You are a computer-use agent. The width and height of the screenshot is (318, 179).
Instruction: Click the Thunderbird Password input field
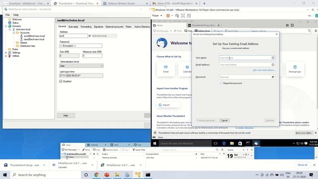(247, 77)
